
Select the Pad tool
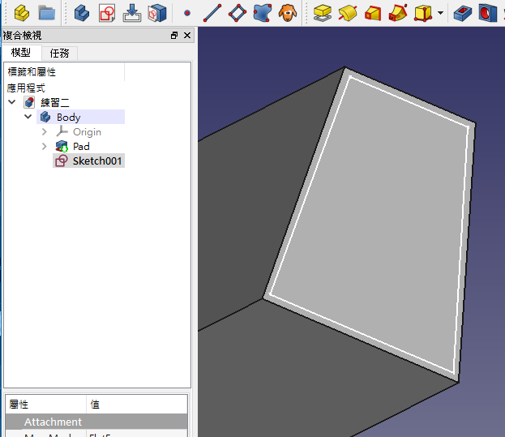point(323,13)
